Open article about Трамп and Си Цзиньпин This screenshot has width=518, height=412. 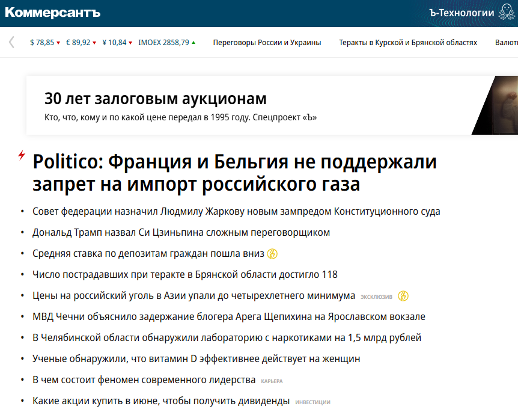(181, 233)
